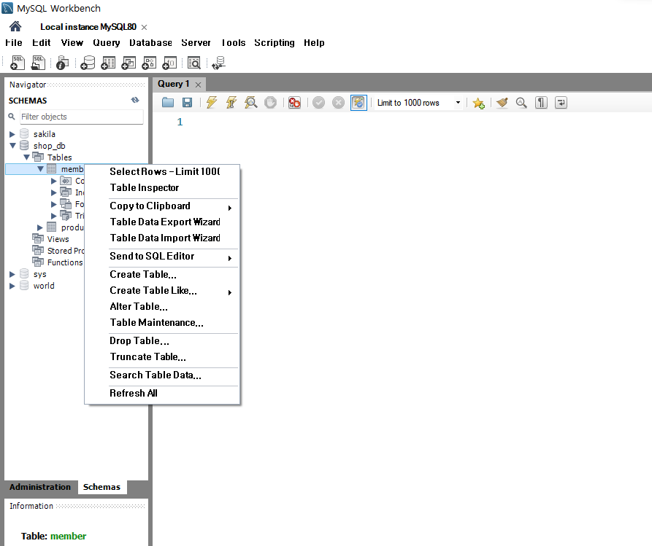Viewport: 652px width, 546px height.
Task: Click Refresh All menu entry
Action: 162,393
